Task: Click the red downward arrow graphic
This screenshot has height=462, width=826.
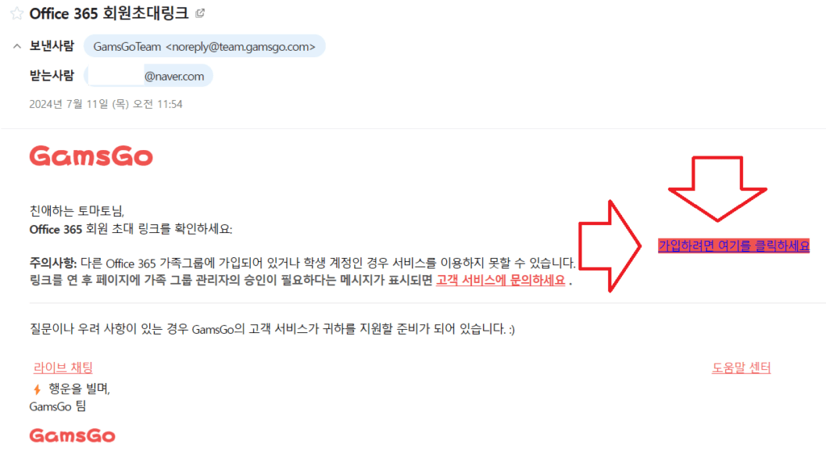Action: 717,188
